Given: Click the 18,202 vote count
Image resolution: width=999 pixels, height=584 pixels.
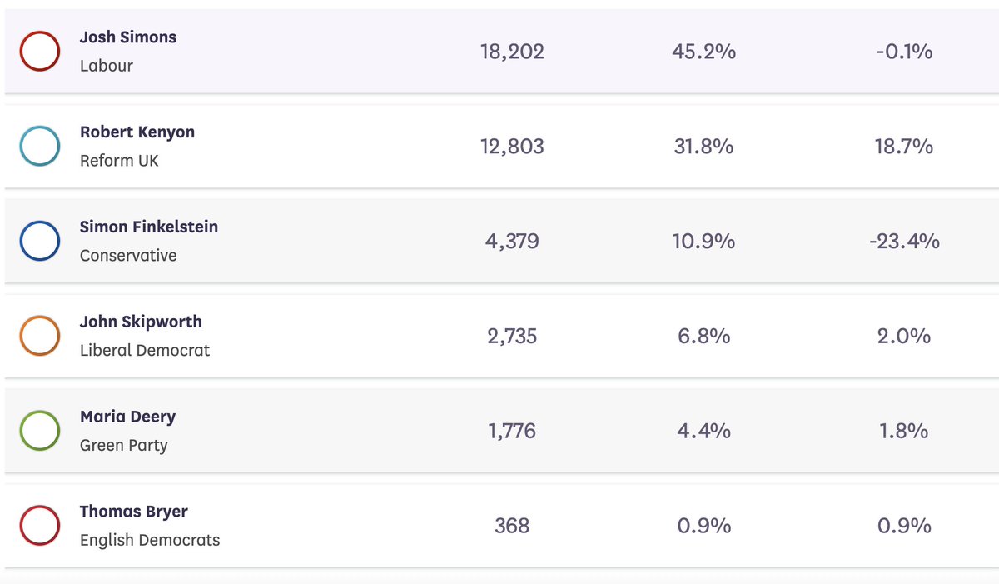Looking at the screenshot, I should point(512,52).
